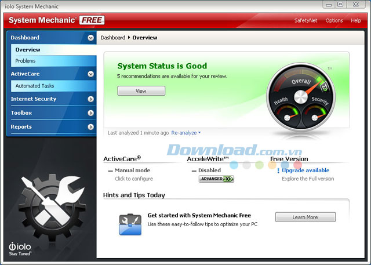371x265 pixels.
Task: Click the Dashboard breadcrumb link
Action: click(113, 38)
